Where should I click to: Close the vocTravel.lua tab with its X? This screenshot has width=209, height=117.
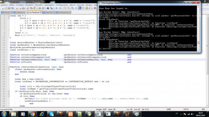point(41,13)
